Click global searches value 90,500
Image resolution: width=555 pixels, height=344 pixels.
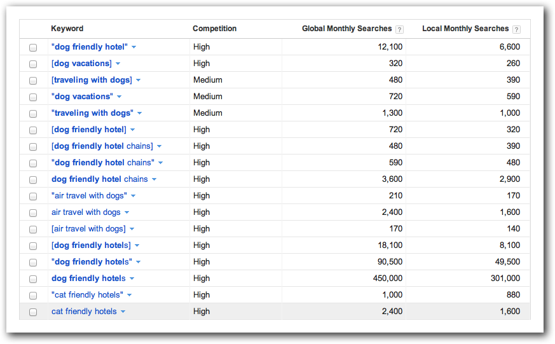point(390,261)
